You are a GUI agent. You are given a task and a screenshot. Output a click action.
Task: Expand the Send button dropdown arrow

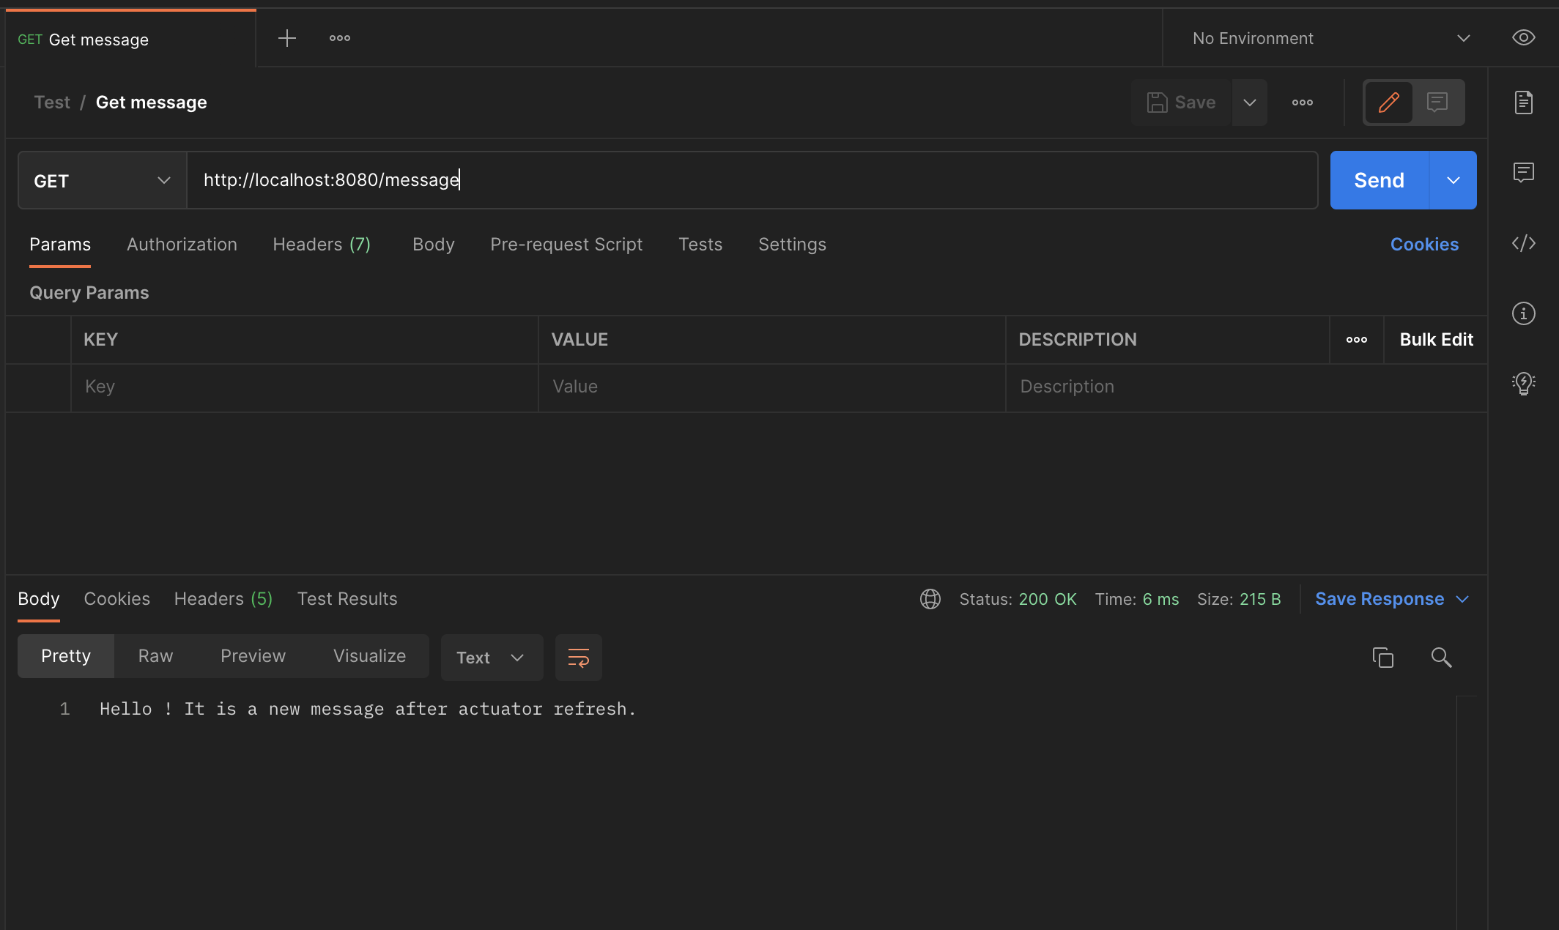pos(1452,180)
